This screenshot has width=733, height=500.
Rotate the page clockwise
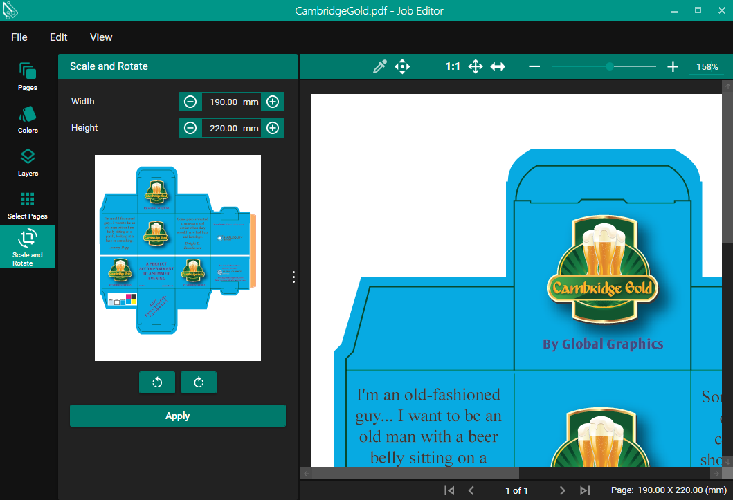[x=199, y=382]
